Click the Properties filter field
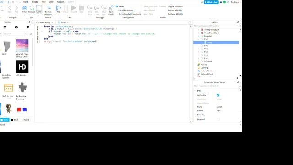Image resolution: width=293 pixels, height=165 pixels. click(216, 86)
